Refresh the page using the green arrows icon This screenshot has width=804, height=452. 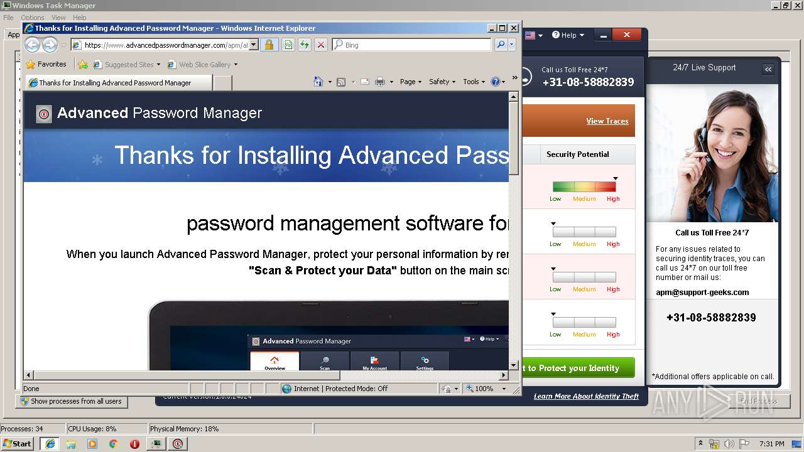click(305, 45)
